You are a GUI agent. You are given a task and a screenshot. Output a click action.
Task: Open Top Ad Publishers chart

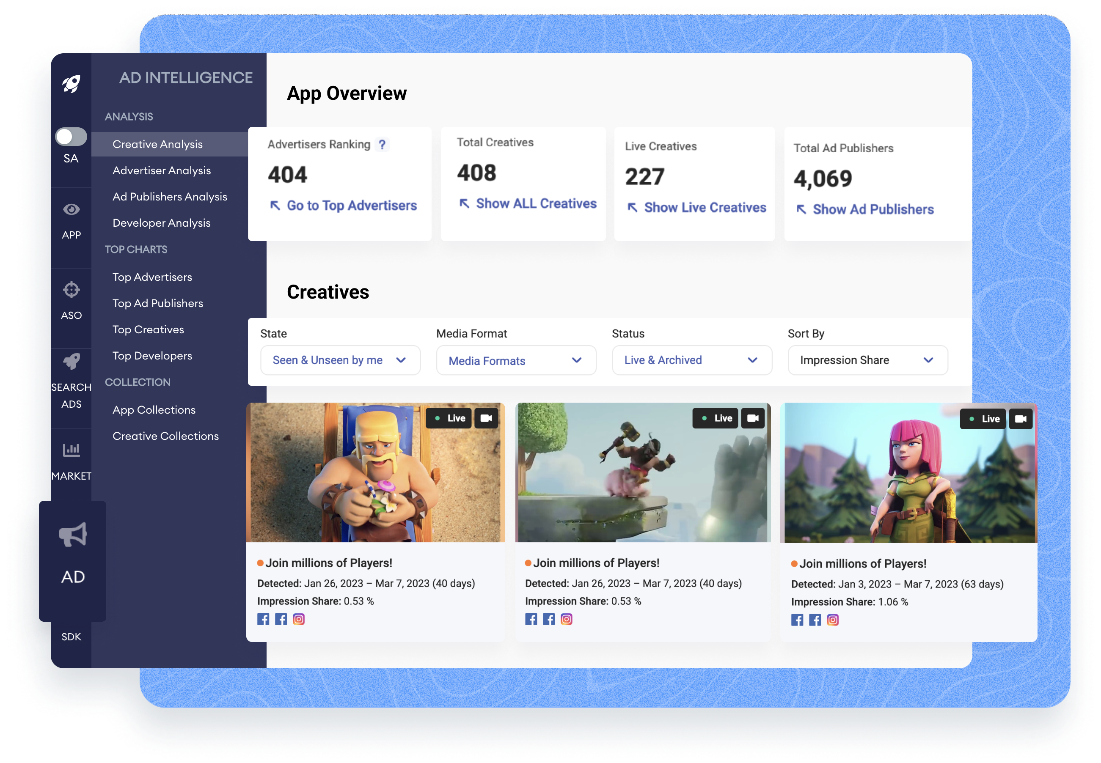click(158, 304)
